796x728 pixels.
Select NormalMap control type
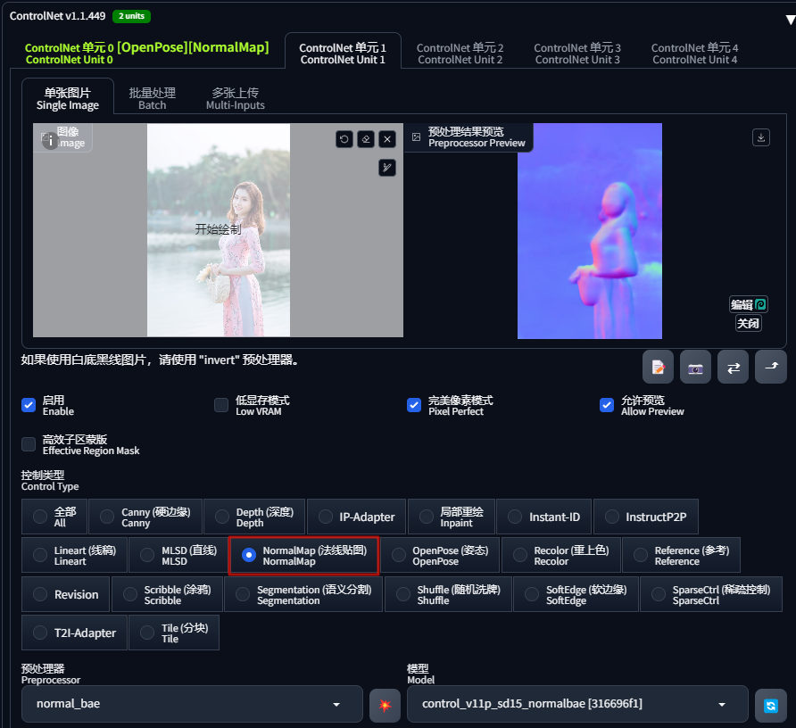point(303,556)
